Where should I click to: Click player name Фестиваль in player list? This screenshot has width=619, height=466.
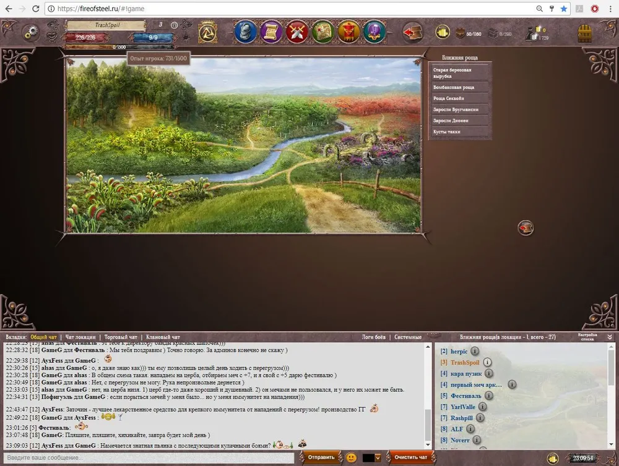tap(466, 396)
